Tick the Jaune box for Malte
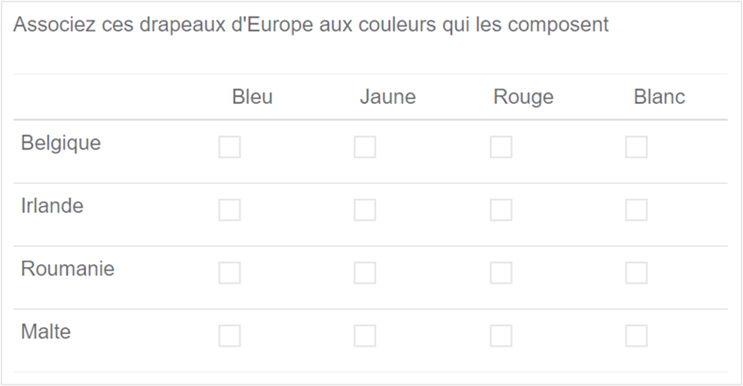Screen dimensions: 743x386 tap(365, 336)
